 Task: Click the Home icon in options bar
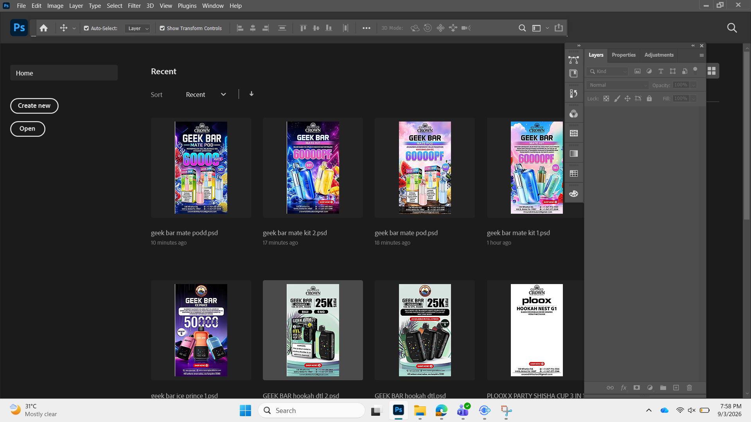pyautogui.click(x=43, y=28)
